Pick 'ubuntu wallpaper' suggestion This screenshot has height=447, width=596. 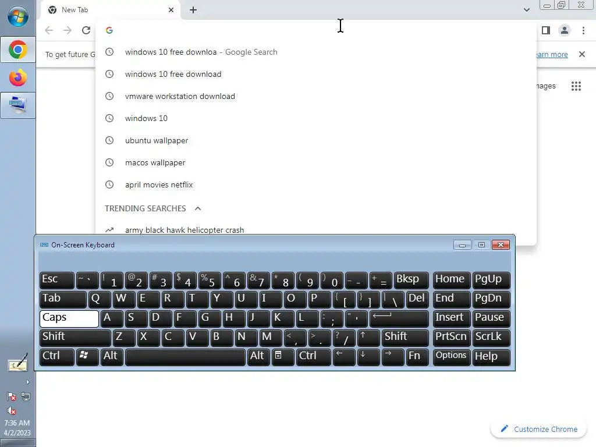tap(316, 140)
